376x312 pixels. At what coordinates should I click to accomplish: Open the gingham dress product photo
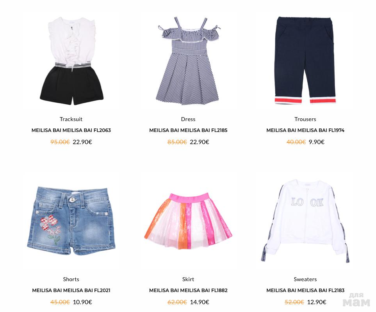point(188,61)
